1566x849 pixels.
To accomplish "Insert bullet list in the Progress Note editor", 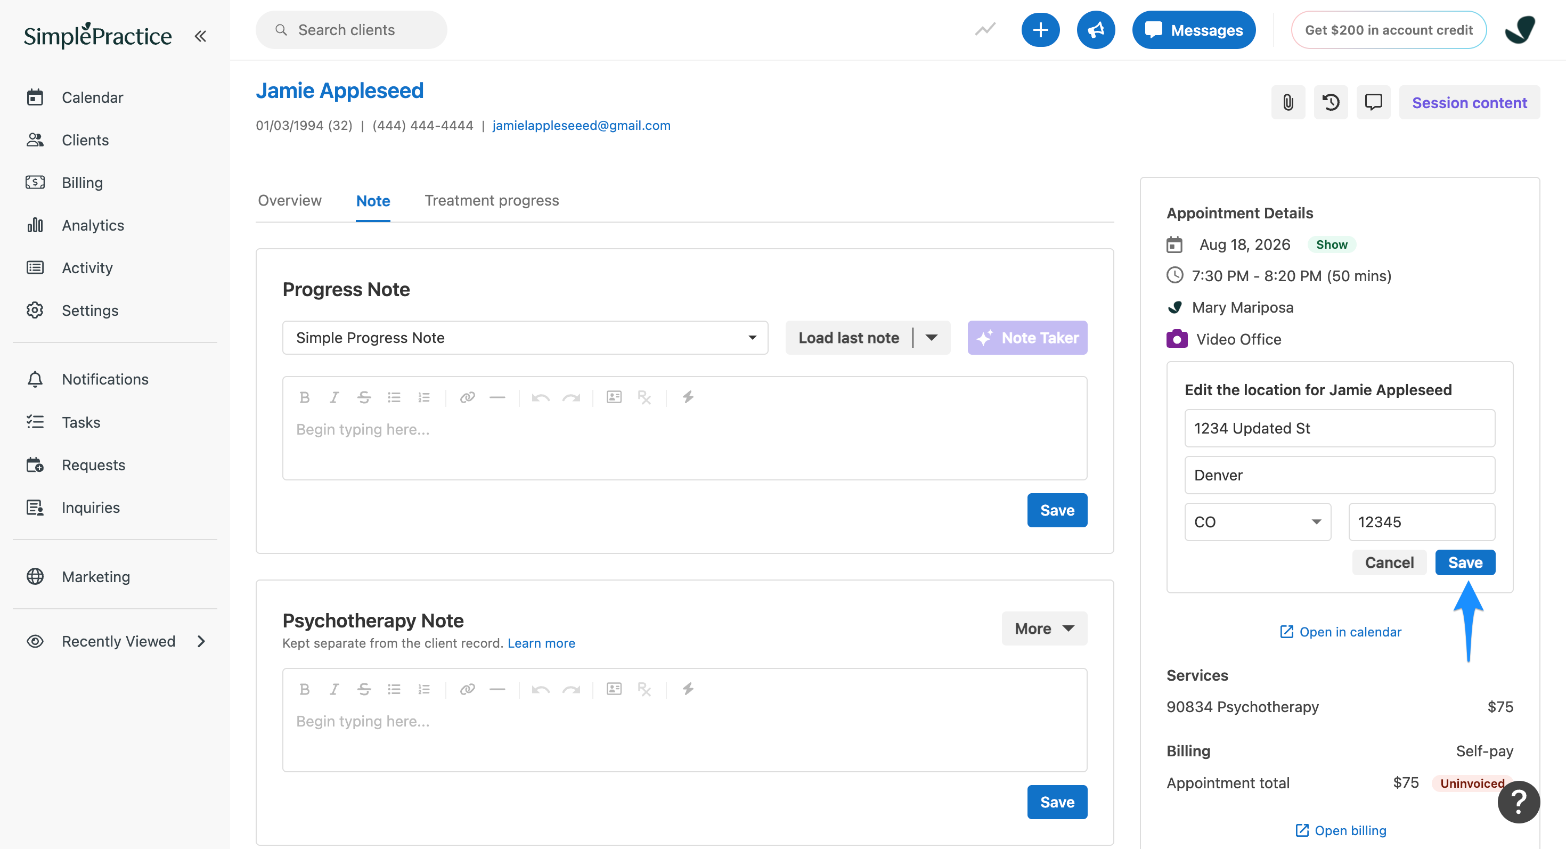I will [x=393, y=397].
